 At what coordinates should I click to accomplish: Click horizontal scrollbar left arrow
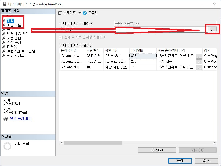pyautogui.click(x=62, y=143)
